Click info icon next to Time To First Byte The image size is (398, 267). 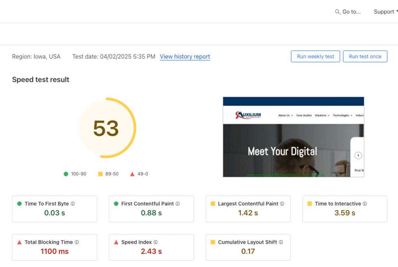73,204
